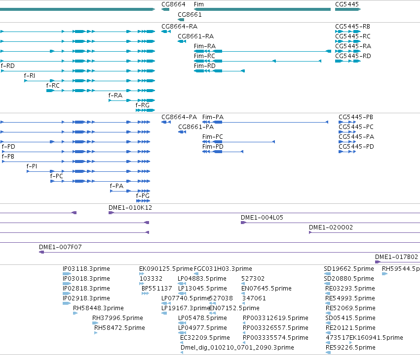
Task: Click the f-PB protein label
Action: [8, 157]
